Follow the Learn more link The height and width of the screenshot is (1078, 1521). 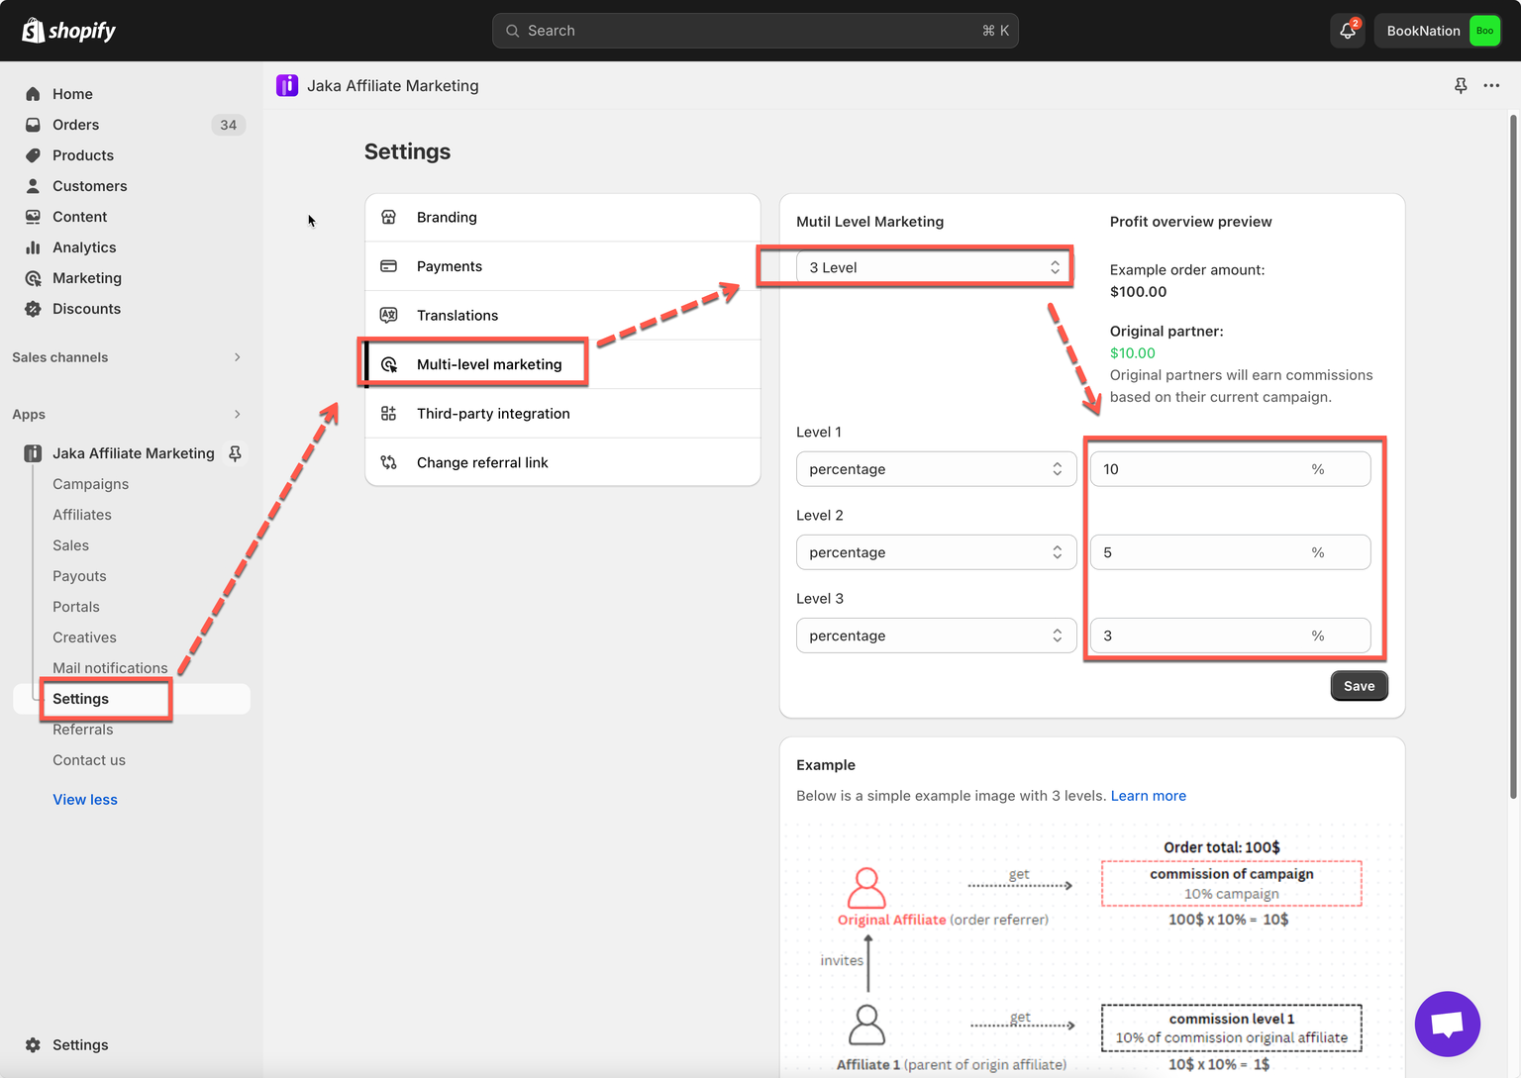point(1148,796)
